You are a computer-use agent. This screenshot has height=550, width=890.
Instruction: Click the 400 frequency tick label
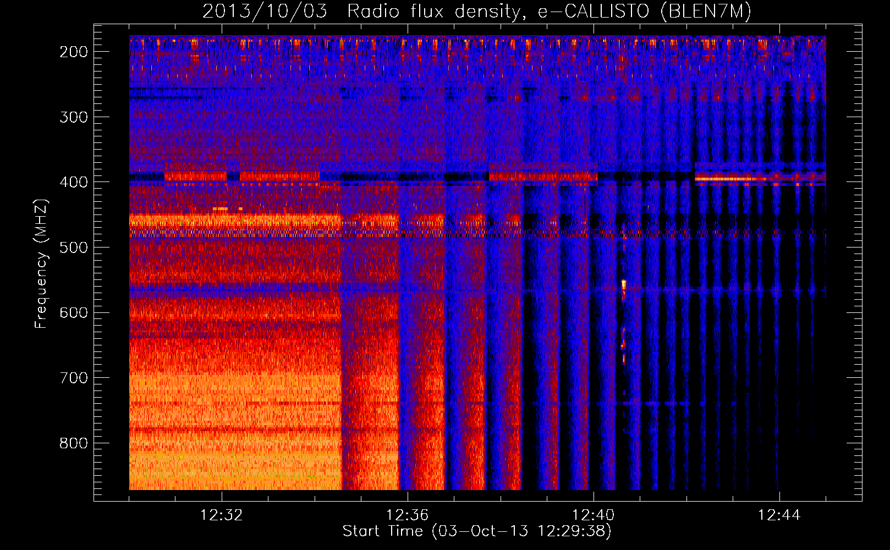click(74, 182)
